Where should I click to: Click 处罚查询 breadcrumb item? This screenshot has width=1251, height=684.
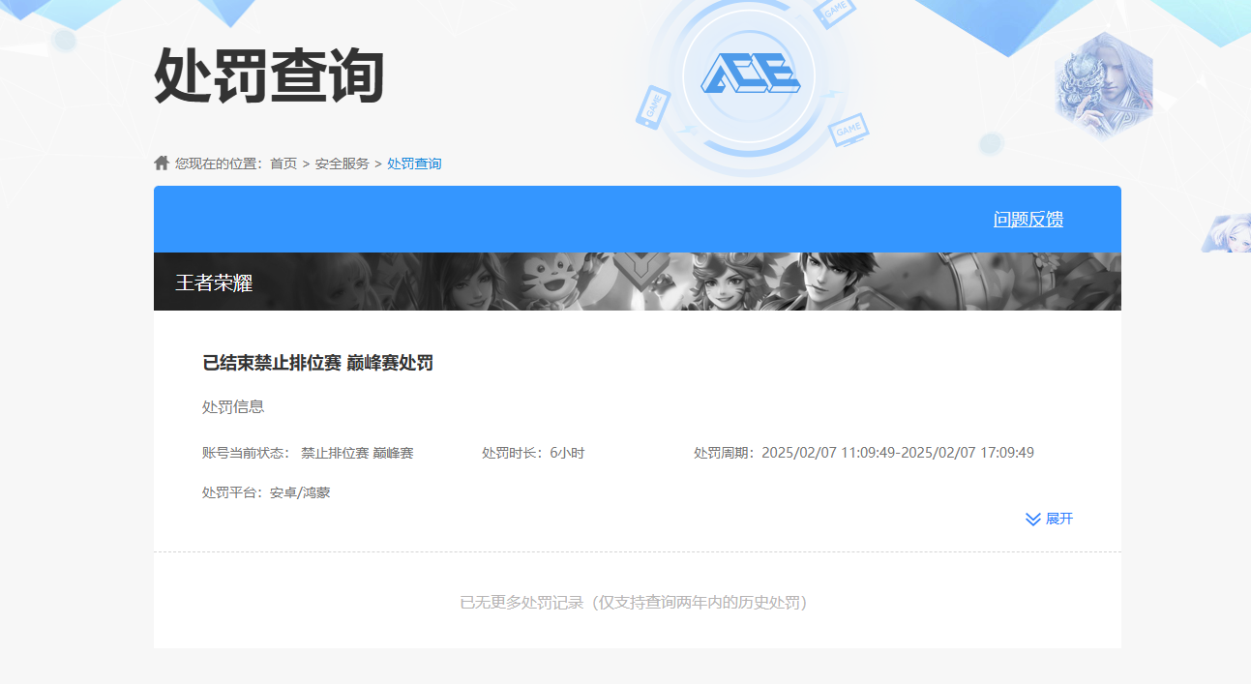[414, 164]
